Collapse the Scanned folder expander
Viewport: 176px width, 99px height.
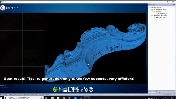pos(151,9)
